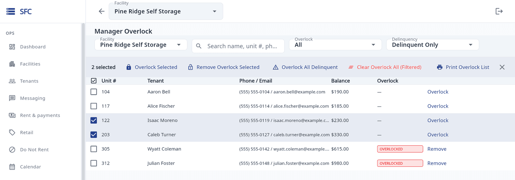Open the SFC hamburger menu icon
The image size is (515, 180).
(x=11, y=12)
